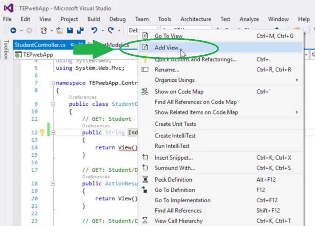The height and width of the screenshot is (226, 315).
Task: Click the Undo toolbar icon
Action: (95, 30)
